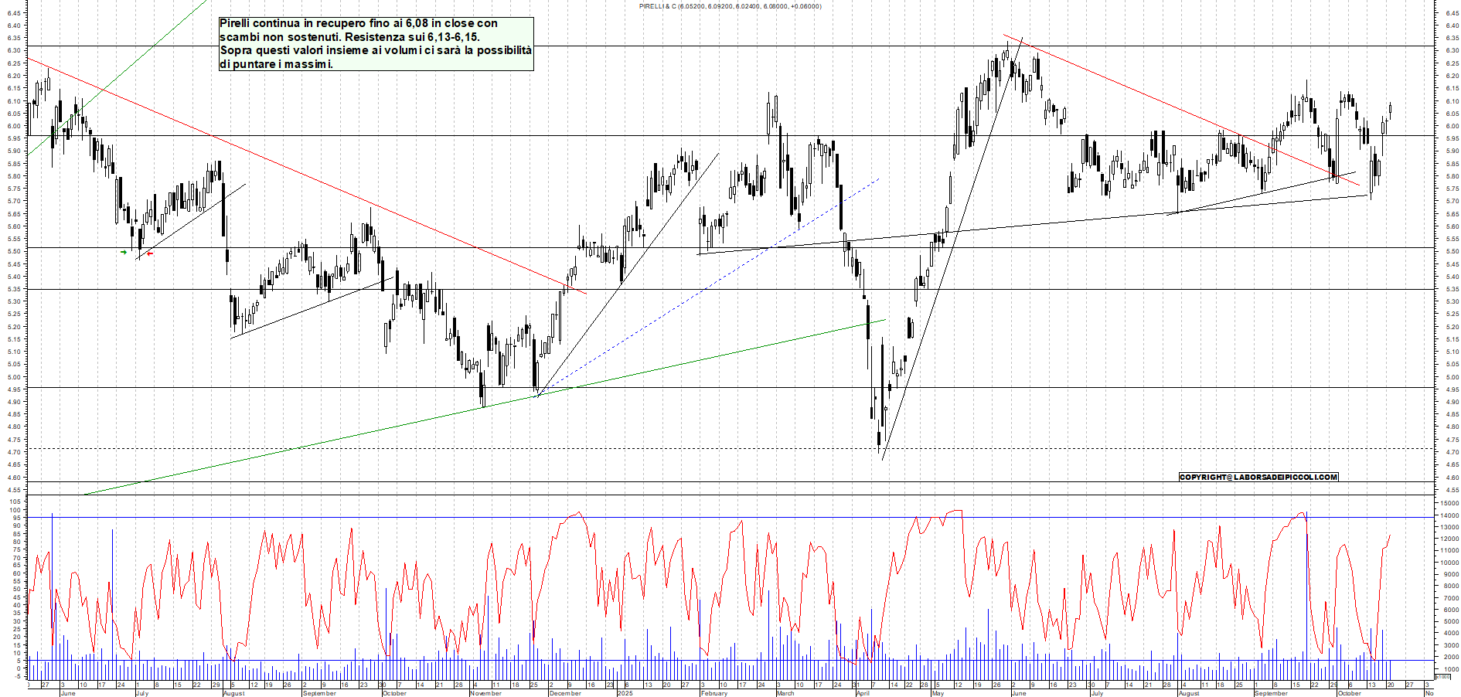Click the 'April' label on time axis
This screenshot has width=1461, height=697.
(863, 693)
